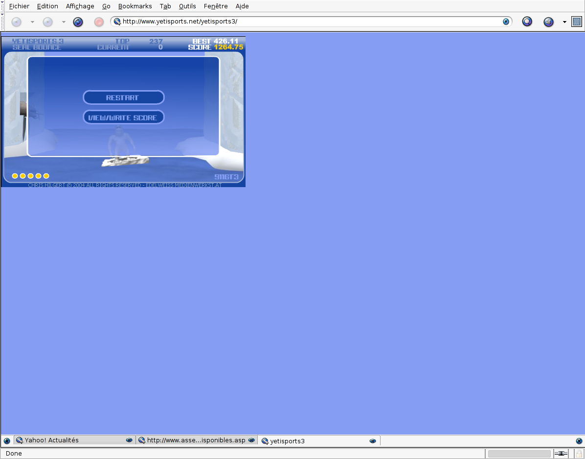Viewport: 585px width, 459px height.
Task: Open the Tab menu
Action: coord(165,6)
